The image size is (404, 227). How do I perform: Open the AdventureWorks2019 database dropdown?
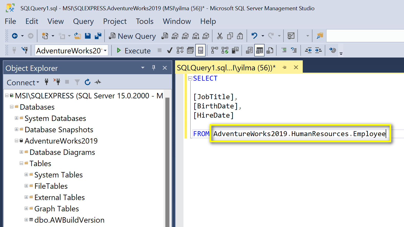(105, 50)
